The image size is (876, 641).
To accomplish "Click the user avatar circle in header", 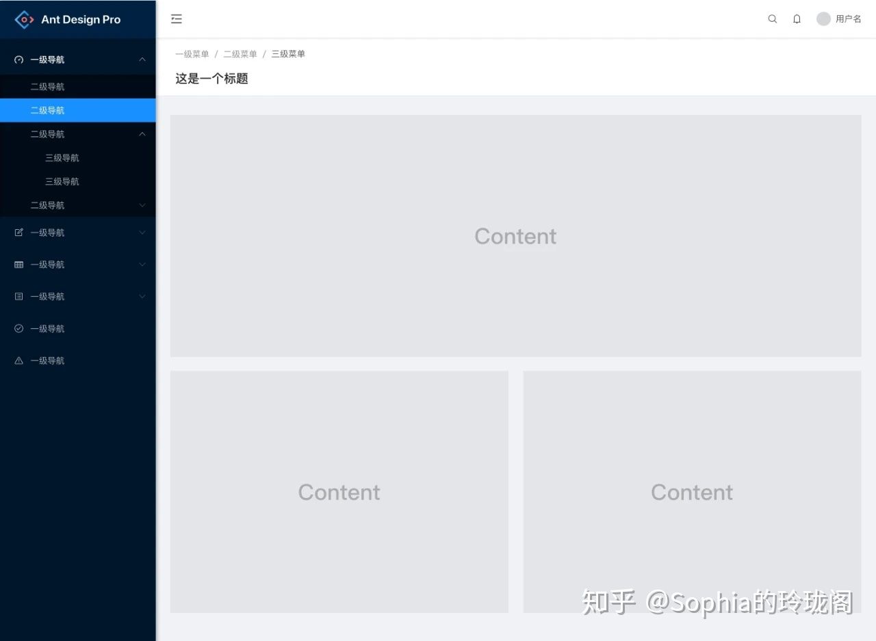I will pyautogui.click(x=823, y=18).
